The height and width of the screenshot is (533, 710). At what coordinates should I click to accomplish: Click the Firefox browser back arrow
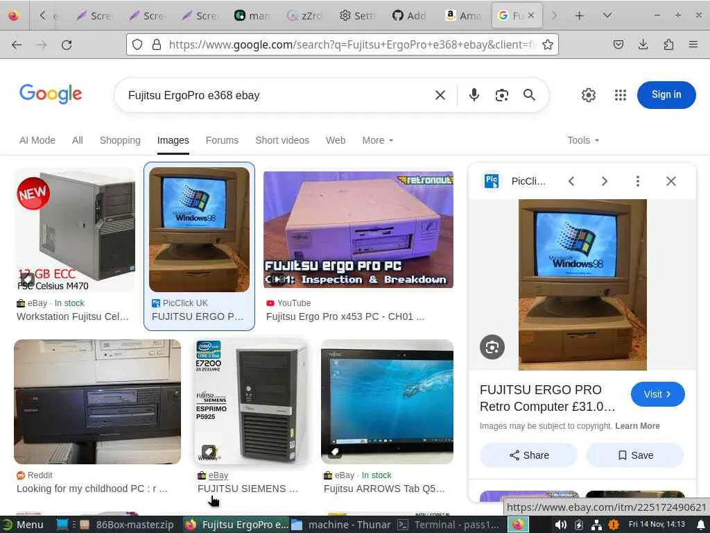[17, 44]
